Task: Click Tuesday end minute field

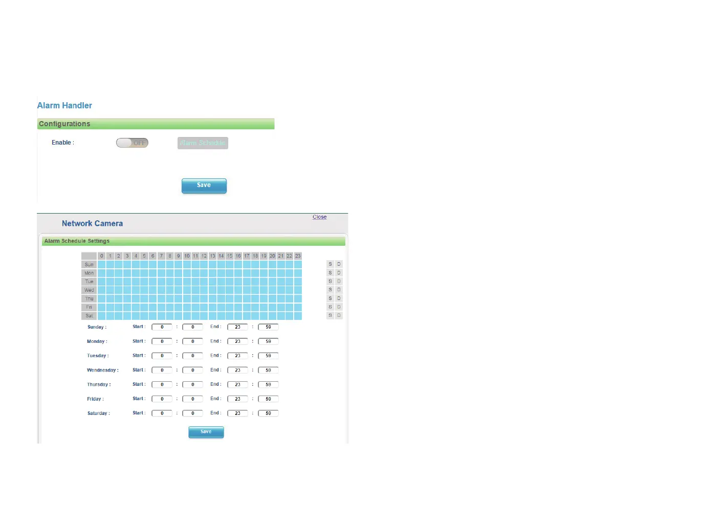Action: (x=269, y=356)
